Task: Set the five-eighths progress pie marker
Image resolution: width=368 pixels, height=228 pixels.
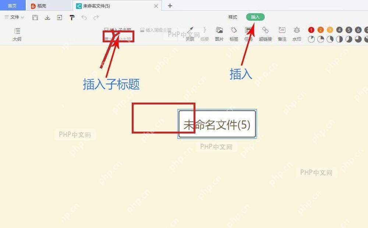Action: (349, 39)
